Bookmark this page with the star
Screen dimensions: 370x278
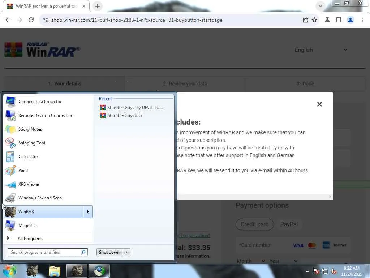[x=314, y=20]
